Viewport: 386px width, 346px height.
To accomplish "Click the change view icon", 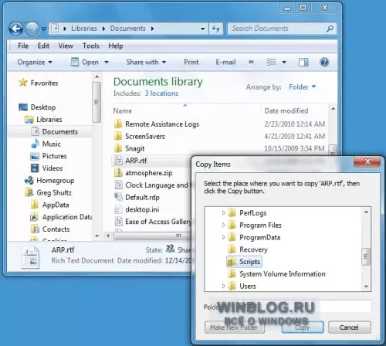I will [x=271, y=62].
